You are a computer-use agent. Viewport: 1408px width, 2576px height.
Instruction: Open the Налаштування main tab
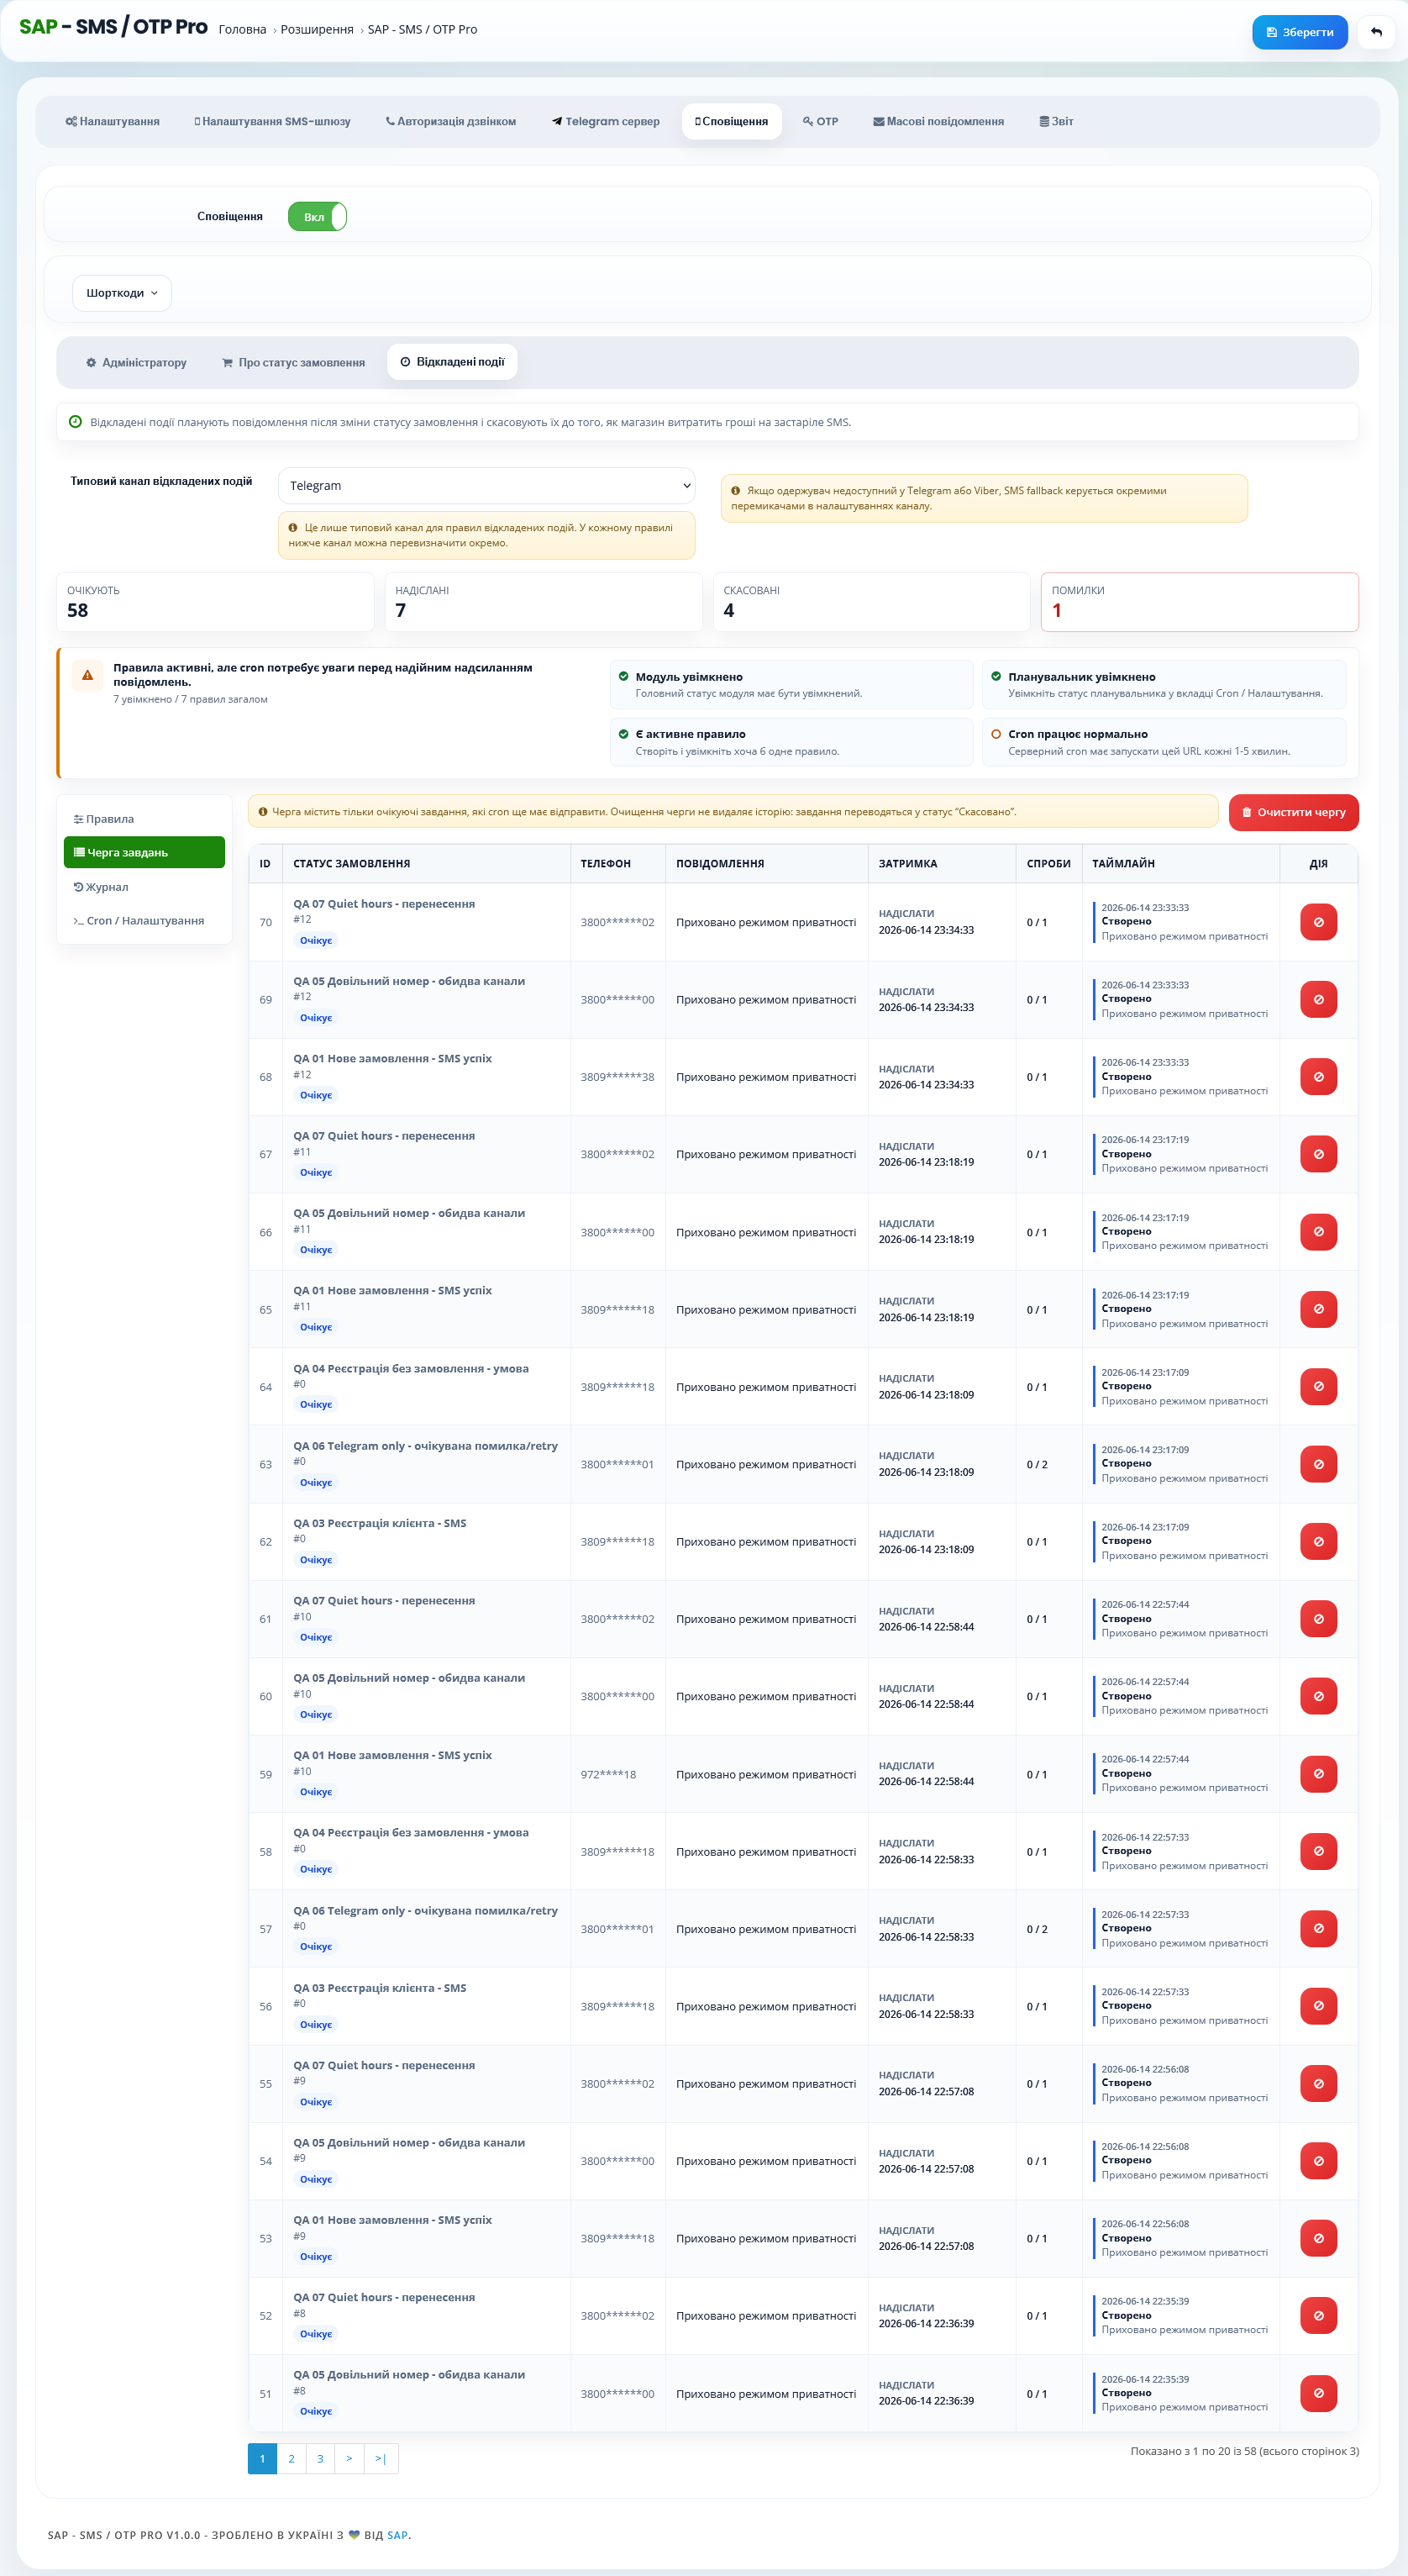pyautogui.click(x=113, y=122)
